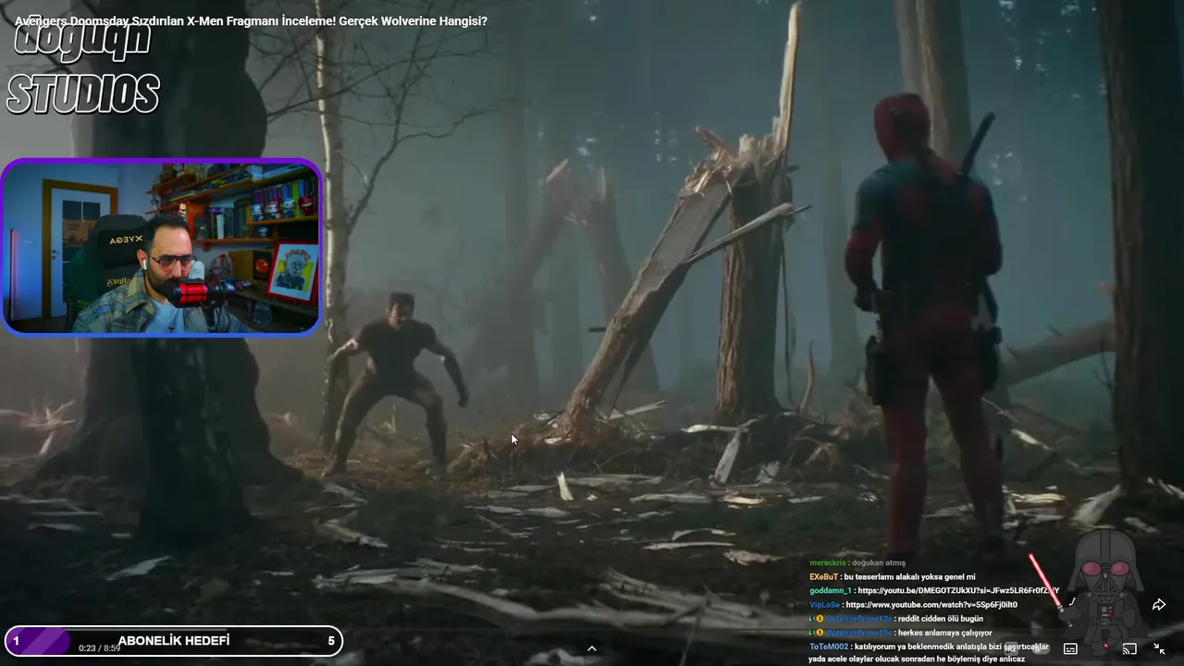Exit fullscreen mode
Viewport: 1184px width, 666px height.
[x=1158, y=648]
